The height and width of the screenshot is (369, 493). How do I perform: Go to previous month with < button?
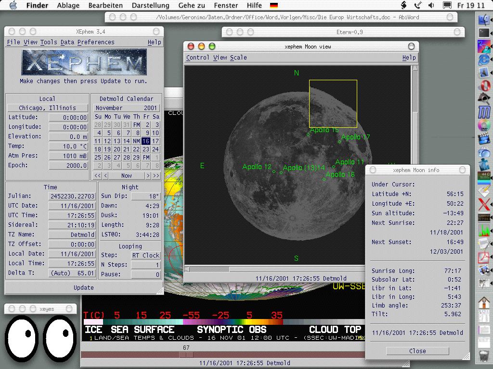[105, 175]
